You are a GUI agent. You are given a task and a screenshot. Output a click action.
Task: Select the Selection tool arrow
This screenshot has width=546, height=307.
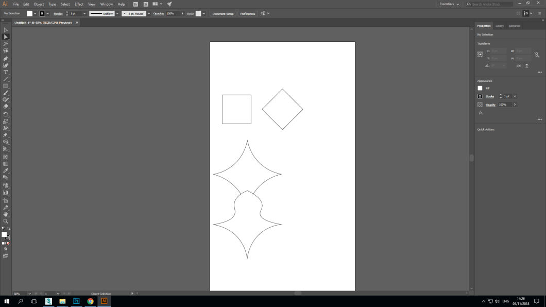pos(6,30)
